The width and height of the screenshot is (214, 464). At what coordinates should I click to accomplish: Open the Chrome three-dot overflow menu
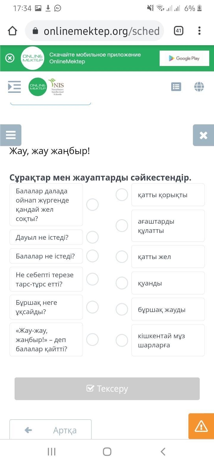point(199,31)
